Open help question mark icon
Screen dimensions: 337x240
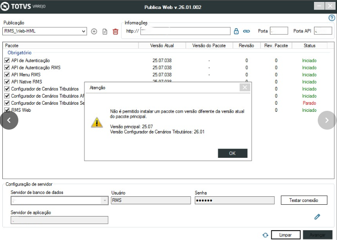(332, 18)
